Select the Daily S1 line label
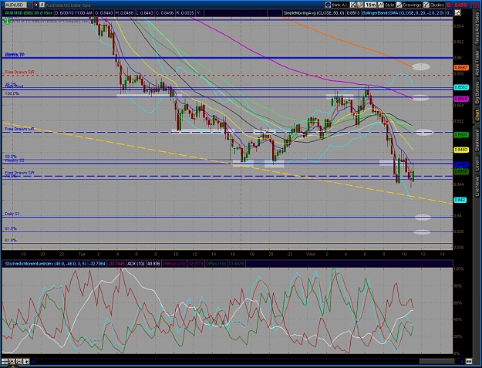 pos(12,214)
